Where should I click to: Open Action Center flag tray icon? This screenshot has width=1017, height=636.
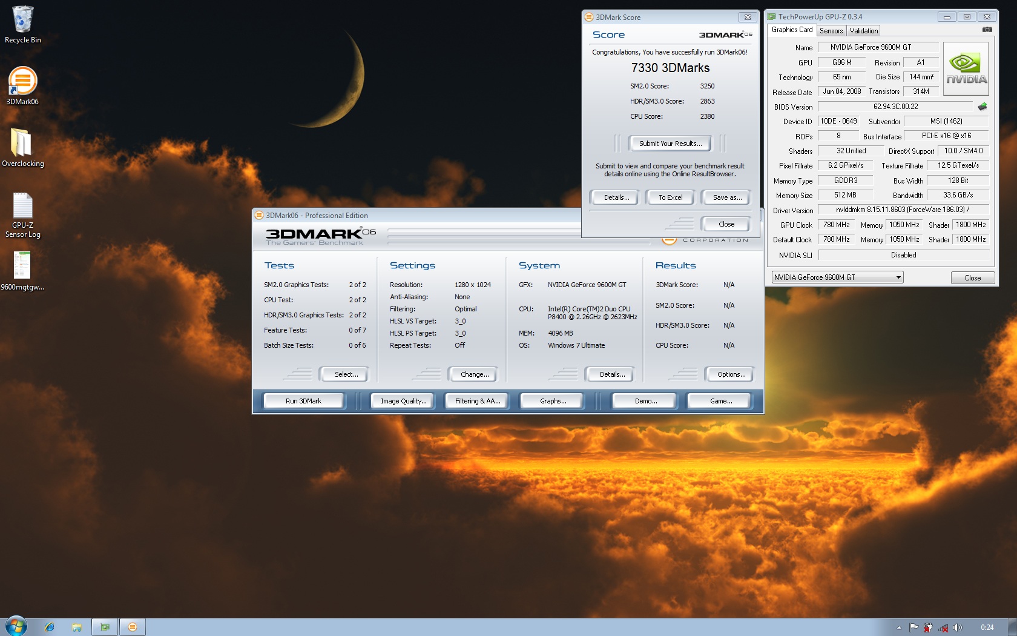tap(913, 628)
